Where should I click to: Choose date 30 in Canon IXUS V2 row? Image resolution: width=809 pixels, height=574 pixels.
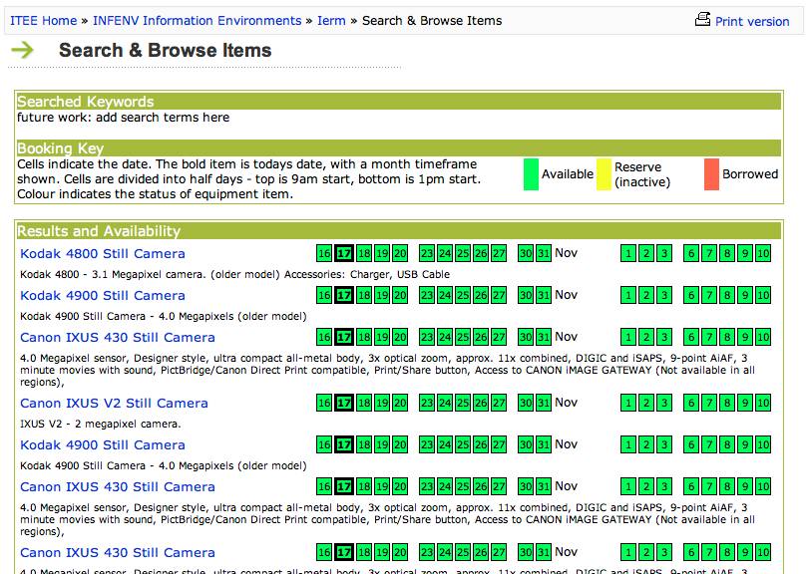(526, 403)
